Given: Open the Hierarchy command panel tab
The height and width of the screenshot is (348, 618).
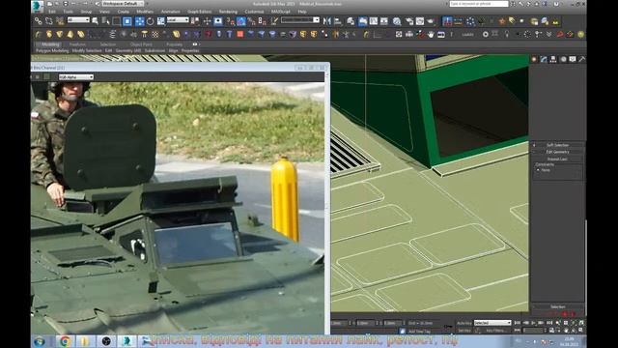Looking at the screenshot, I should point(553,59).
